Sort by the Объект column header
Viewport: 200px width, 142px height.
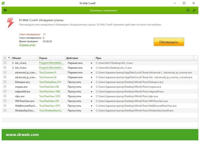point(25,58)
